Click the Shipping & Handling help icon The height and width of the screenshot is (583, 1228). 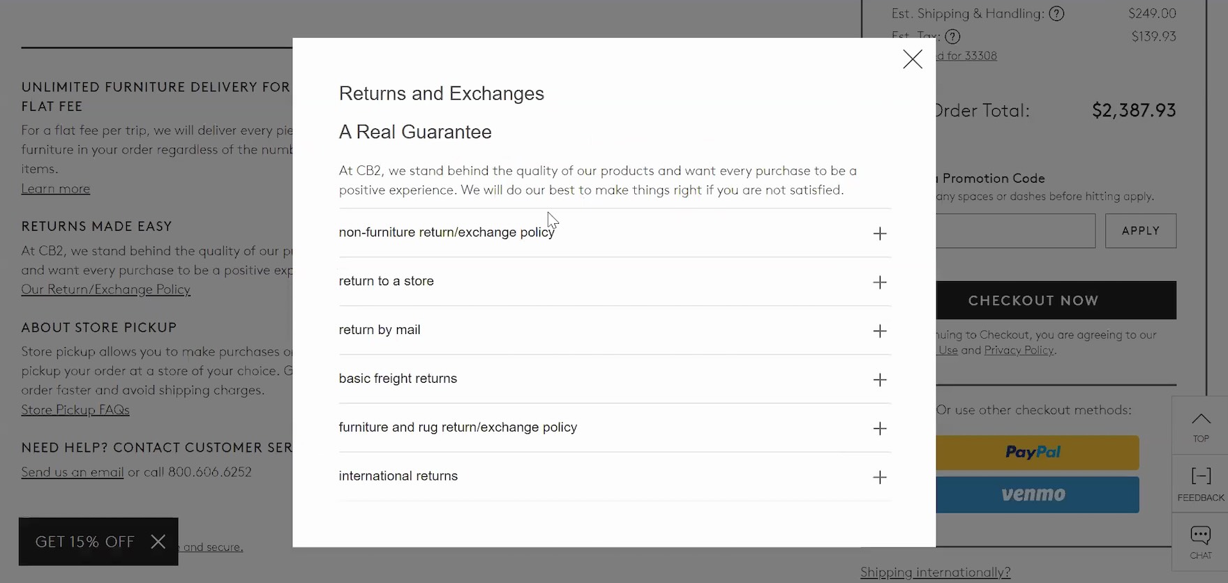[x=1056, y=13]
